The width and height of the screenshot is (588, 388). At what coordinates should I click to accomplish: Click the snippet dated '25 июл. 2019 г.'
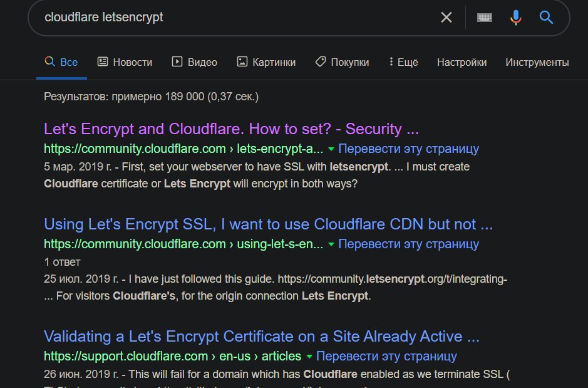[276, 288]
